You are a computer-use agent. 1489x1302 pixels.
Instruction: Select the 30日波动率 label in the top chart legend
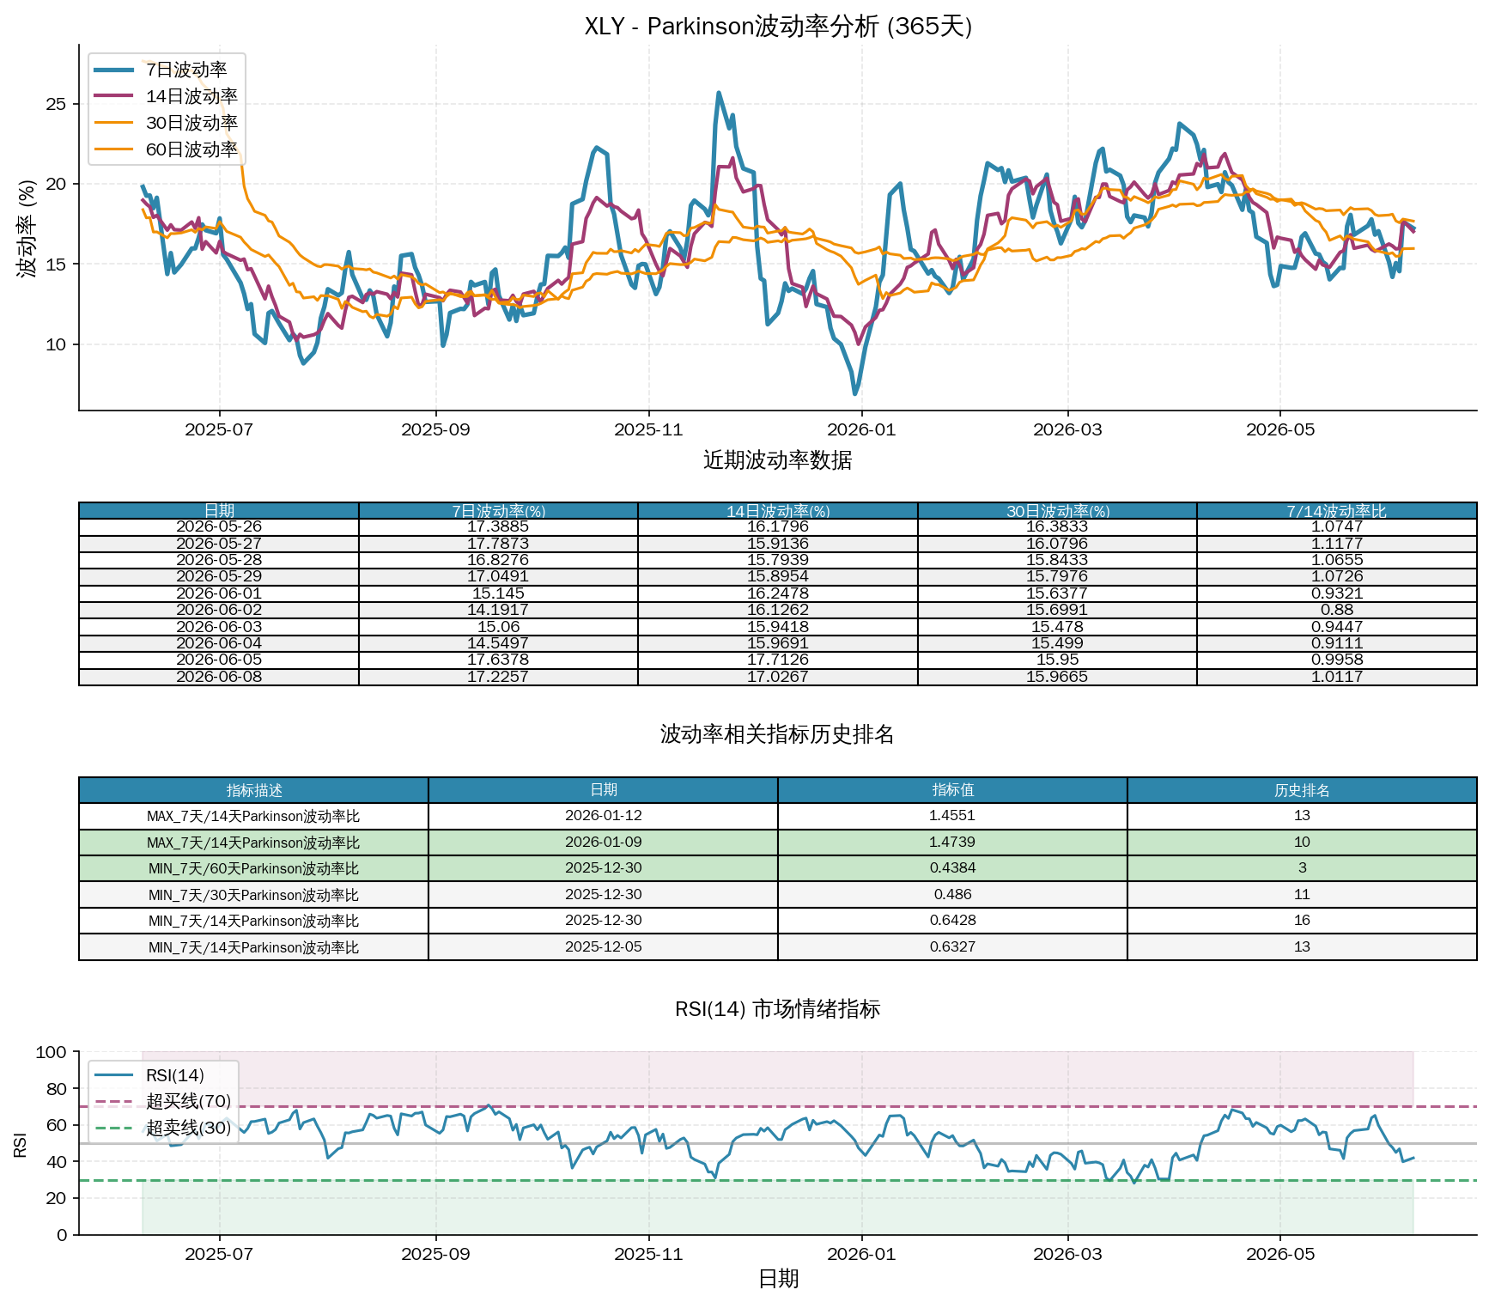(191, 123)
